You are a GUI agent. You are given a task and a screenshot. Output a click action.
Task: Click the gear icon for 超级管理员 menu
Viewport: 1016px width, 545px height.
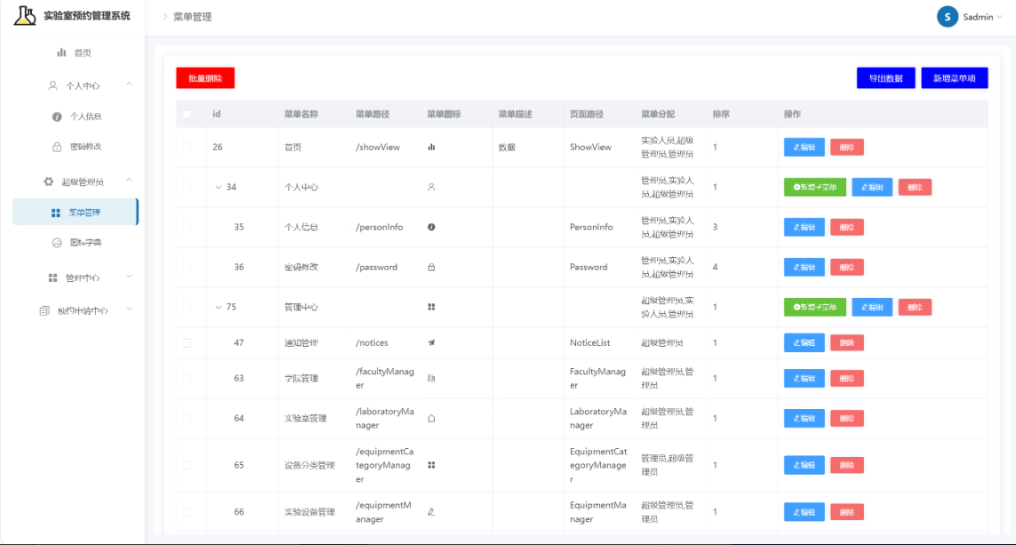[49, 181]
